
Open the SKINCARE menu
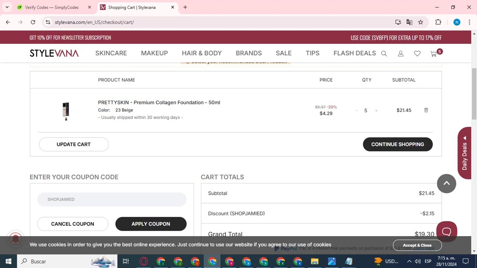click(111, 53)
